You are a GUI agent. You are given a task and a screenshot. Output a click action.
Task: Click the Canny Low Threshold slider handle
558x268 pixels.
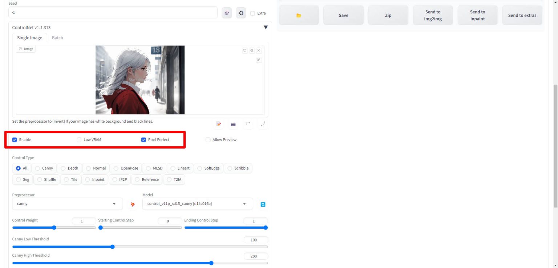[x=113, y=247]
